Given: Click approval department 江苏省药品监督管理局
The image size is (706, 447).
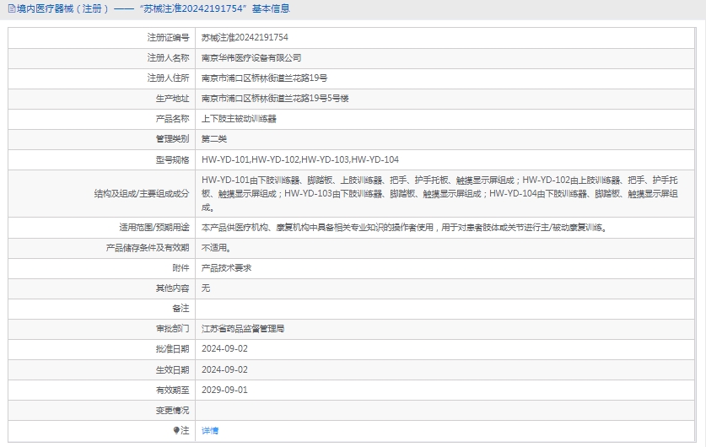Looking at the screenshot, I should (243, 328).
